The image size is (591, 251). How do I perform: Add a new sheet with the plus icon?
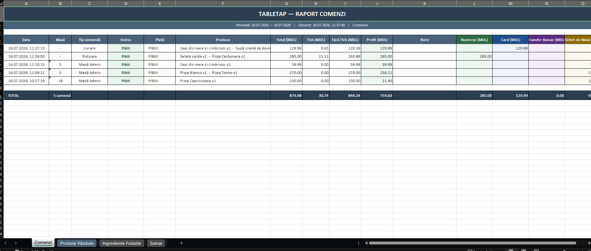[181, 243]
